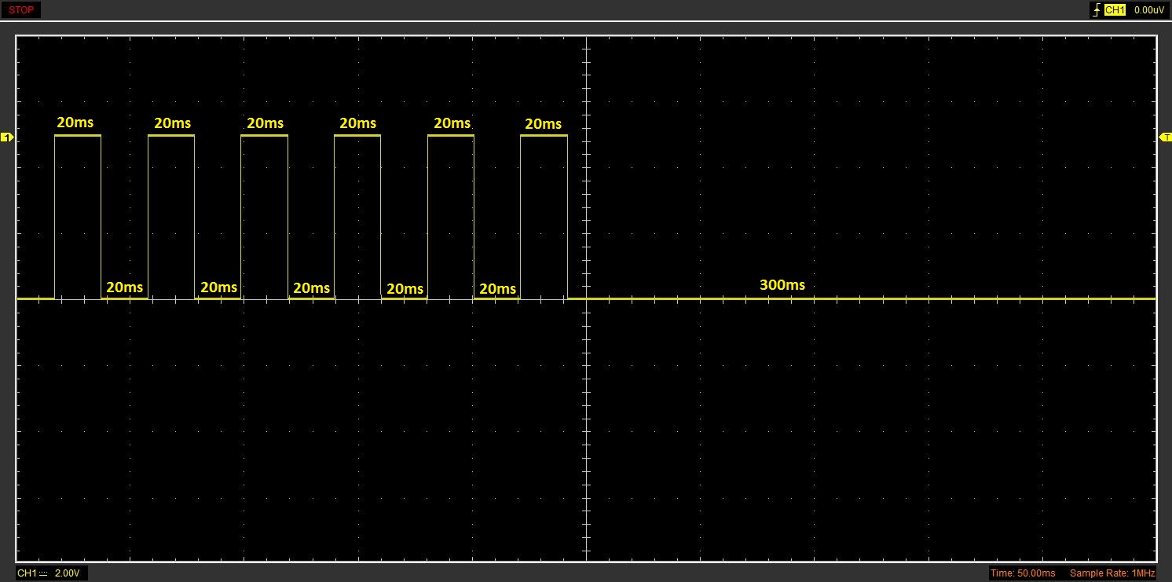The width and height of the screenshot is (1172, 582).
Task: Click the top of the third pulse
Action: (x=264, y=137)
